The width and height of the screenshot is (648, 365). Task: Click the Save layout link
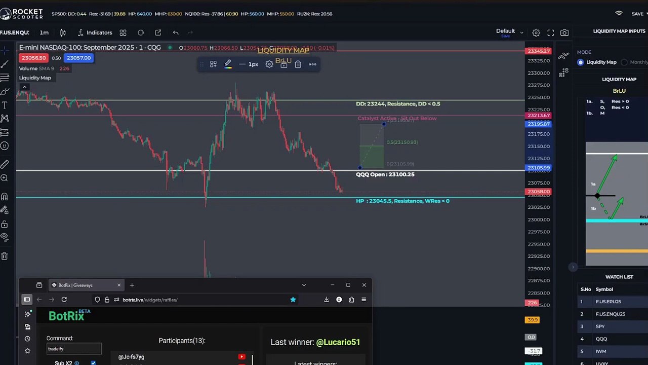pos(505,36)
